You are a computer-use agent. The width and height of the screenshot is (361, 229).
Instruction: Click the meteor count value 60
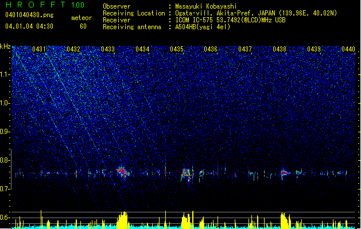pos(83,26)
